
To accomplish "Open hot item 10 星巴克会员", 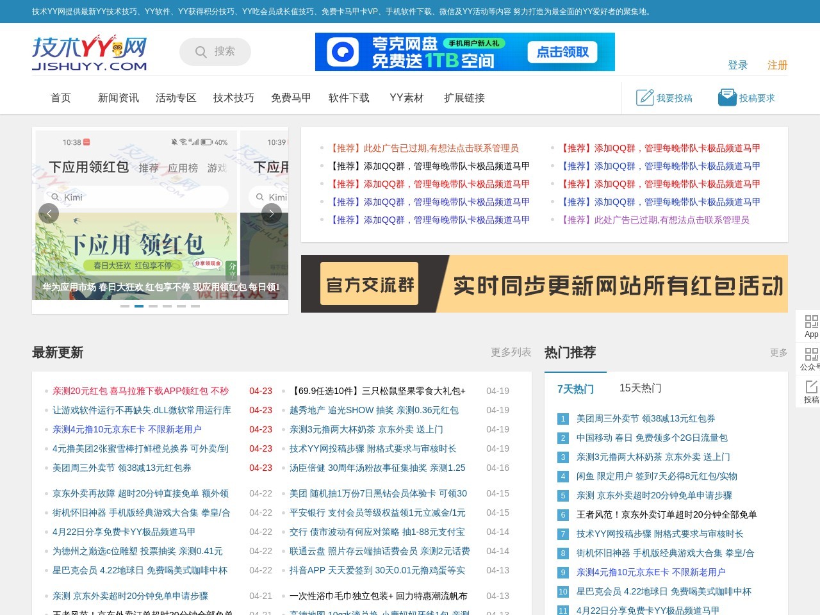I will point(664,591).
